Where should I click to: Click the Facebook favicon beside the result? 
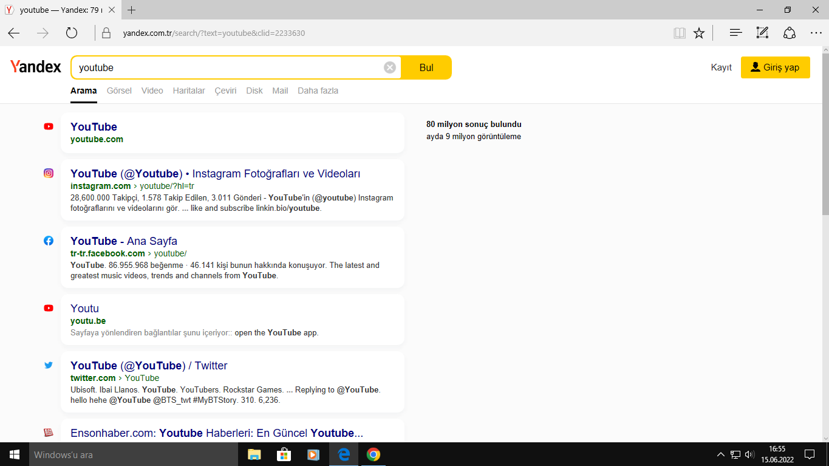(x=49, y=241)
